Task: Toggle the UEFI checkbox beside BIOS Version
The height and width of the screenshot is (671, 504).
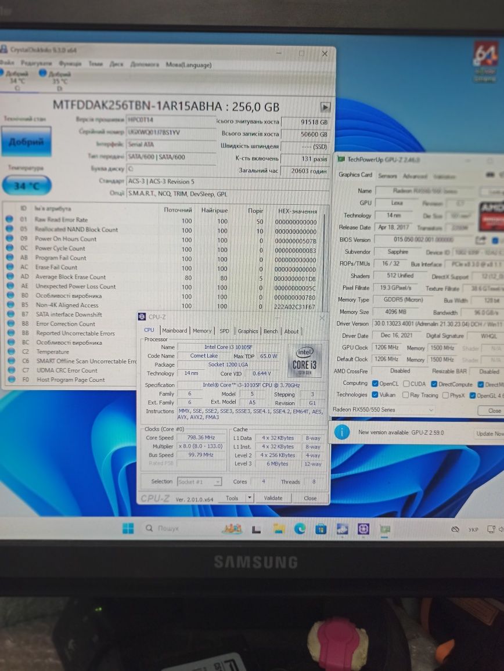Action: pyautogui.click(x=495, y=240)
